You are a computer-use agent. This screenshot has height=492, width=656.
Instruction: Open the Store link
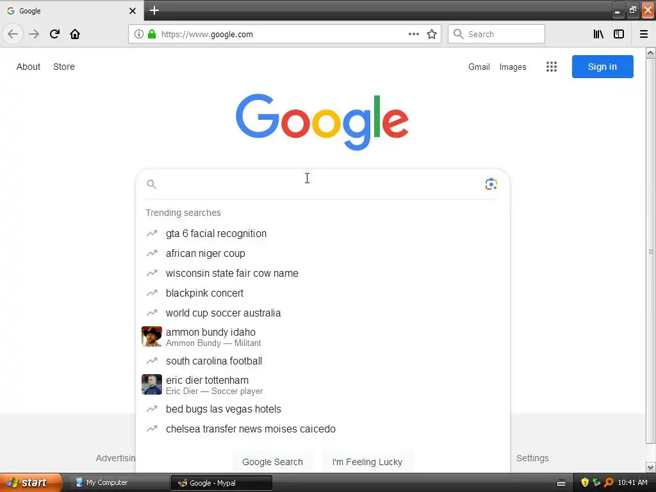click(x=64, y=67)
